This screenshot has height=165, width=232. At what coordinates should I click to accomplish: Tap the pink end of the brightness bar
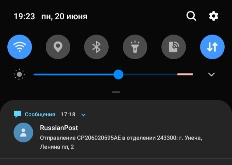185,74
